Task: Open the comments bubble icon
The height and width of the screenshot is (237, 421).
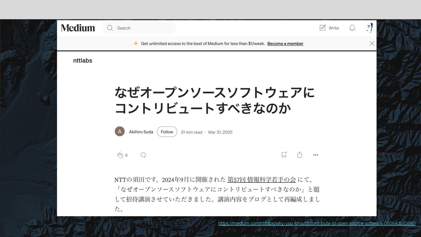Action: click(x=143, y=155)
